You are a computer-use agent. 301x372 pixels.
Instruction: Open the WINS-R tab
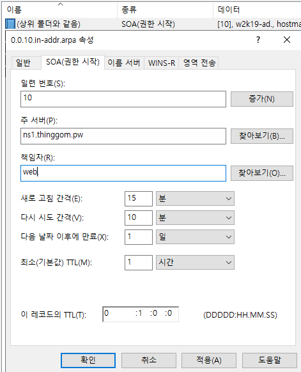pyautogui.click(x=162, y=63)
